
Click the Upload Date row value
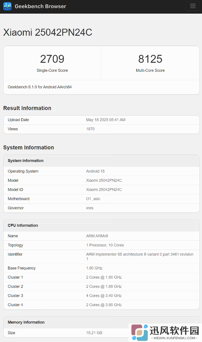click(x=105, y=120)
